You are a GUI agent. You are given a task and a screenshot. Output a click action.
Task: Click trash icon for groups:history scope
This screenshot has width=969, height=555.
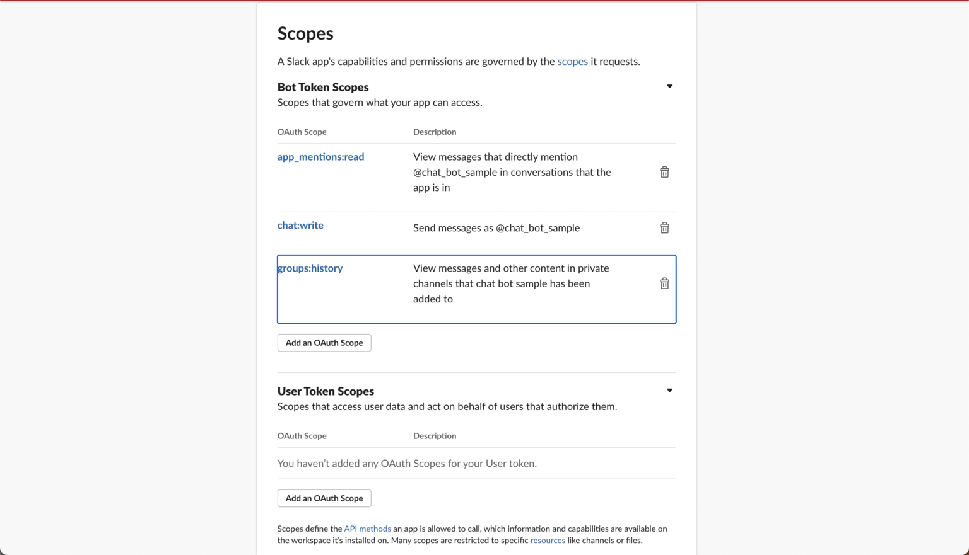coord(664,283)
